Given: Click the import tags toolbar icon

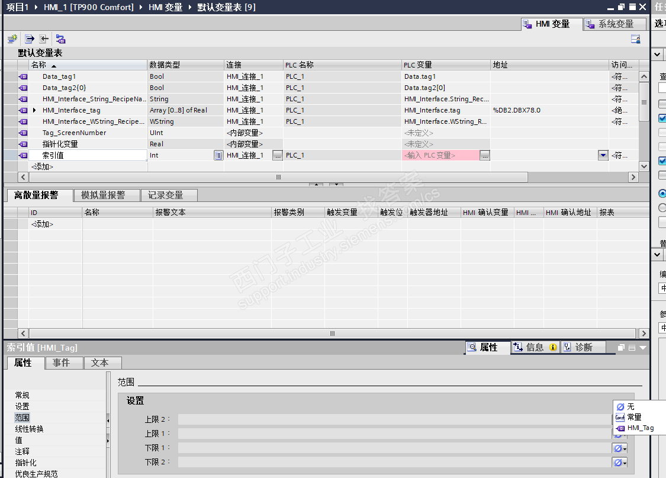Looking at the screenshot, I should pos(44,39).
